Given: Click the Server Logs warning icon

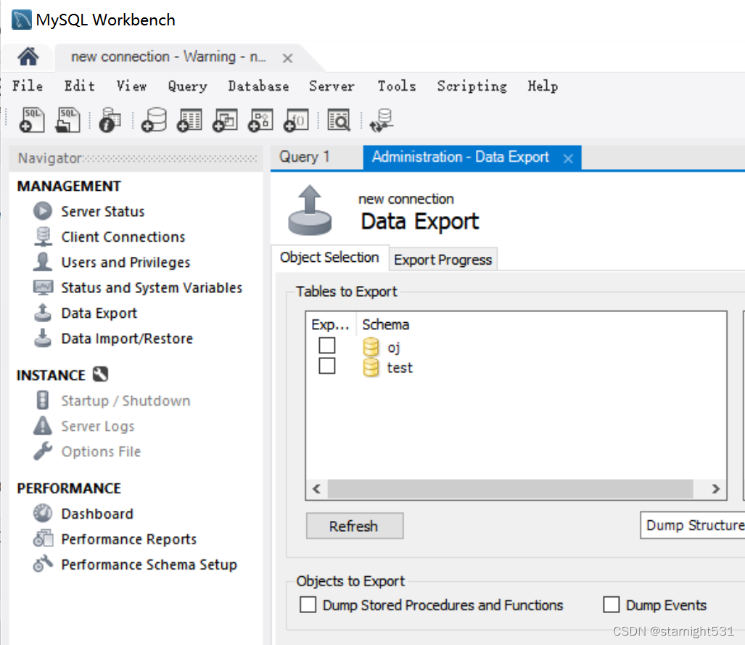Looking at the screenshot, I should point(43,425).
